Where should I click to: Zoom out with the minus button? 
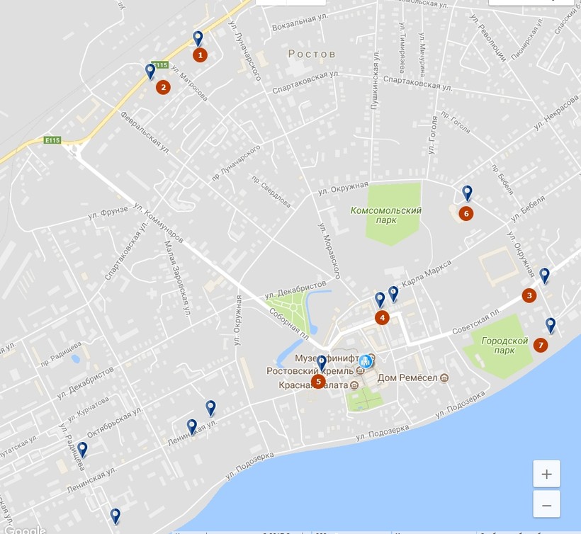click(546, 505)
